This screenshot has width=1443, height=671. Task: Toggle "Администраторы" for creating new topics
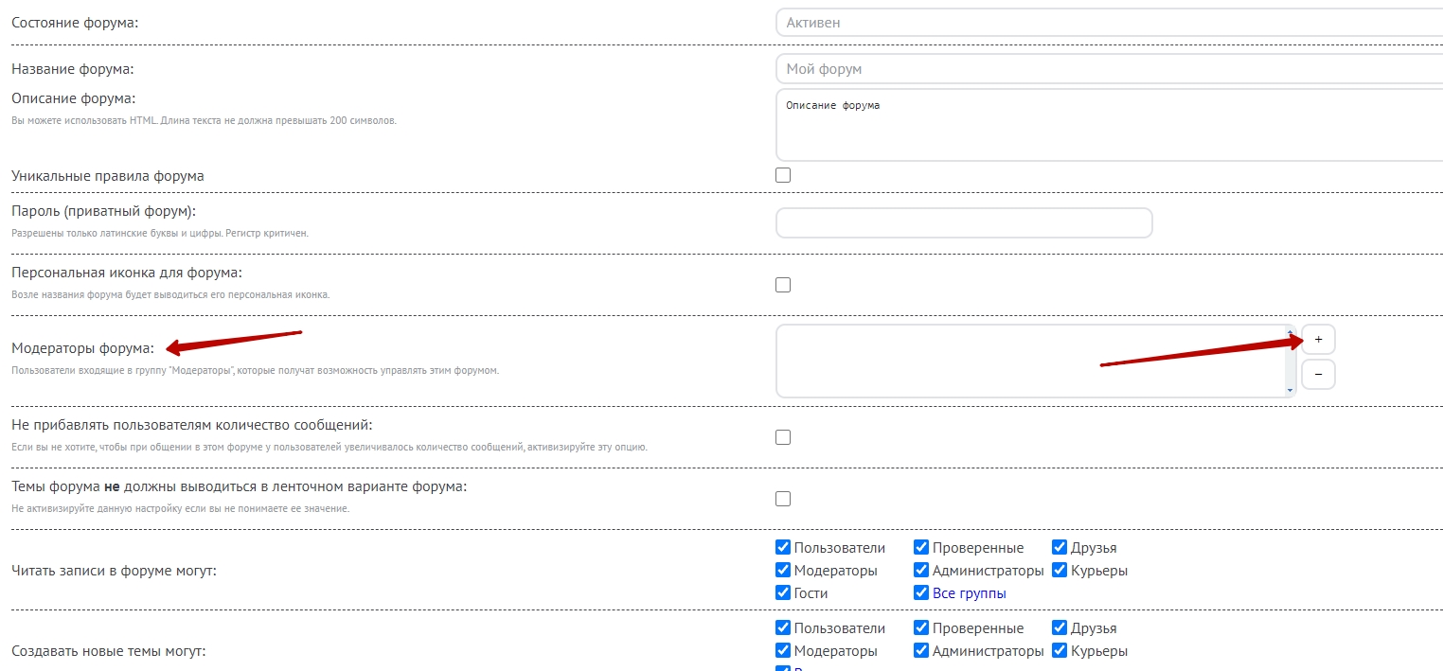(921, 651)
